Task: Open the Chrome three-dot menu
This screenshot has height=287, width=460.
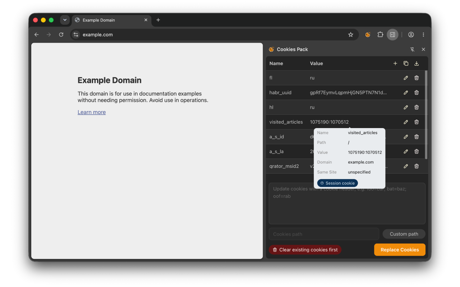Action: pos(423,35)
